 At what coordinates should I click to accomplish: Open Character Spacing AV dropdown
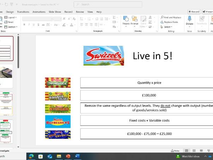point(49,25)
